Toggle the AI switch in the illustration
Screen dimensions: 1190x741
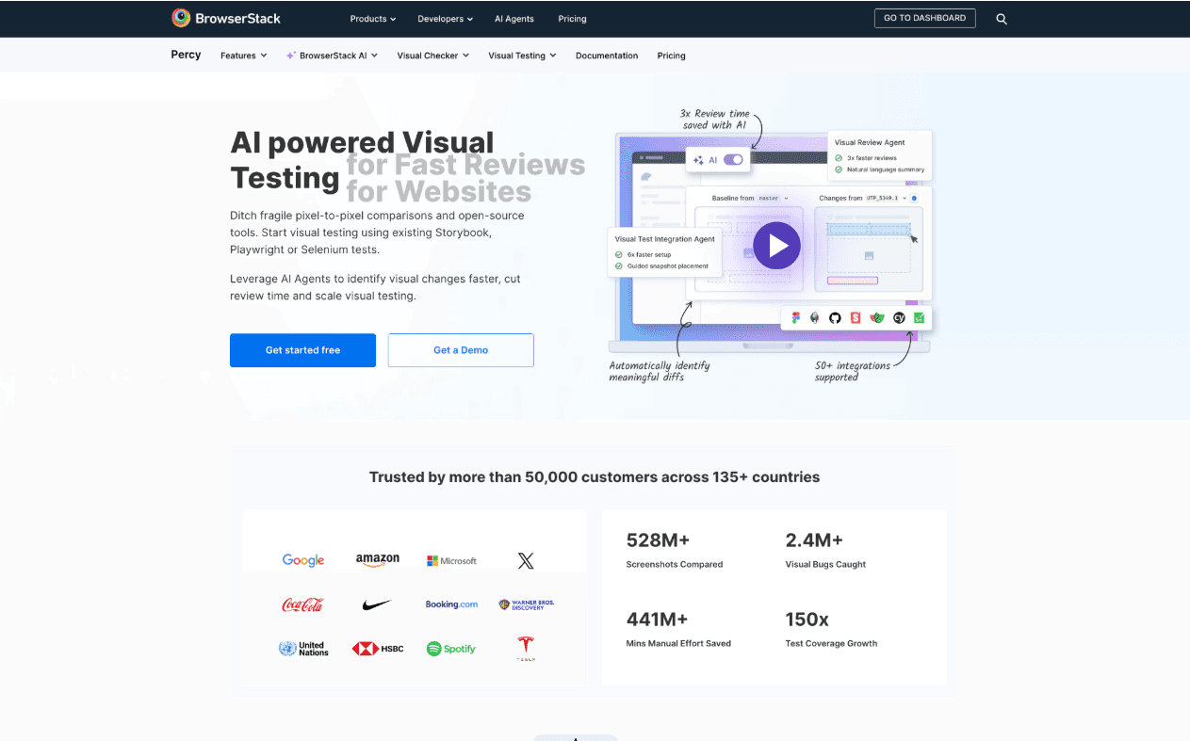733,160
